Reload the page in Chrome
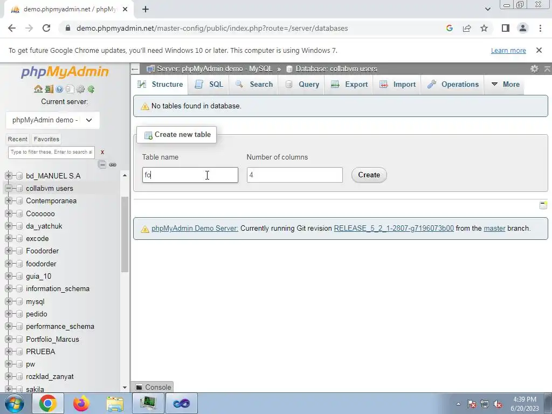This screenshot has width=552, height=414. [x=46, y=28]
